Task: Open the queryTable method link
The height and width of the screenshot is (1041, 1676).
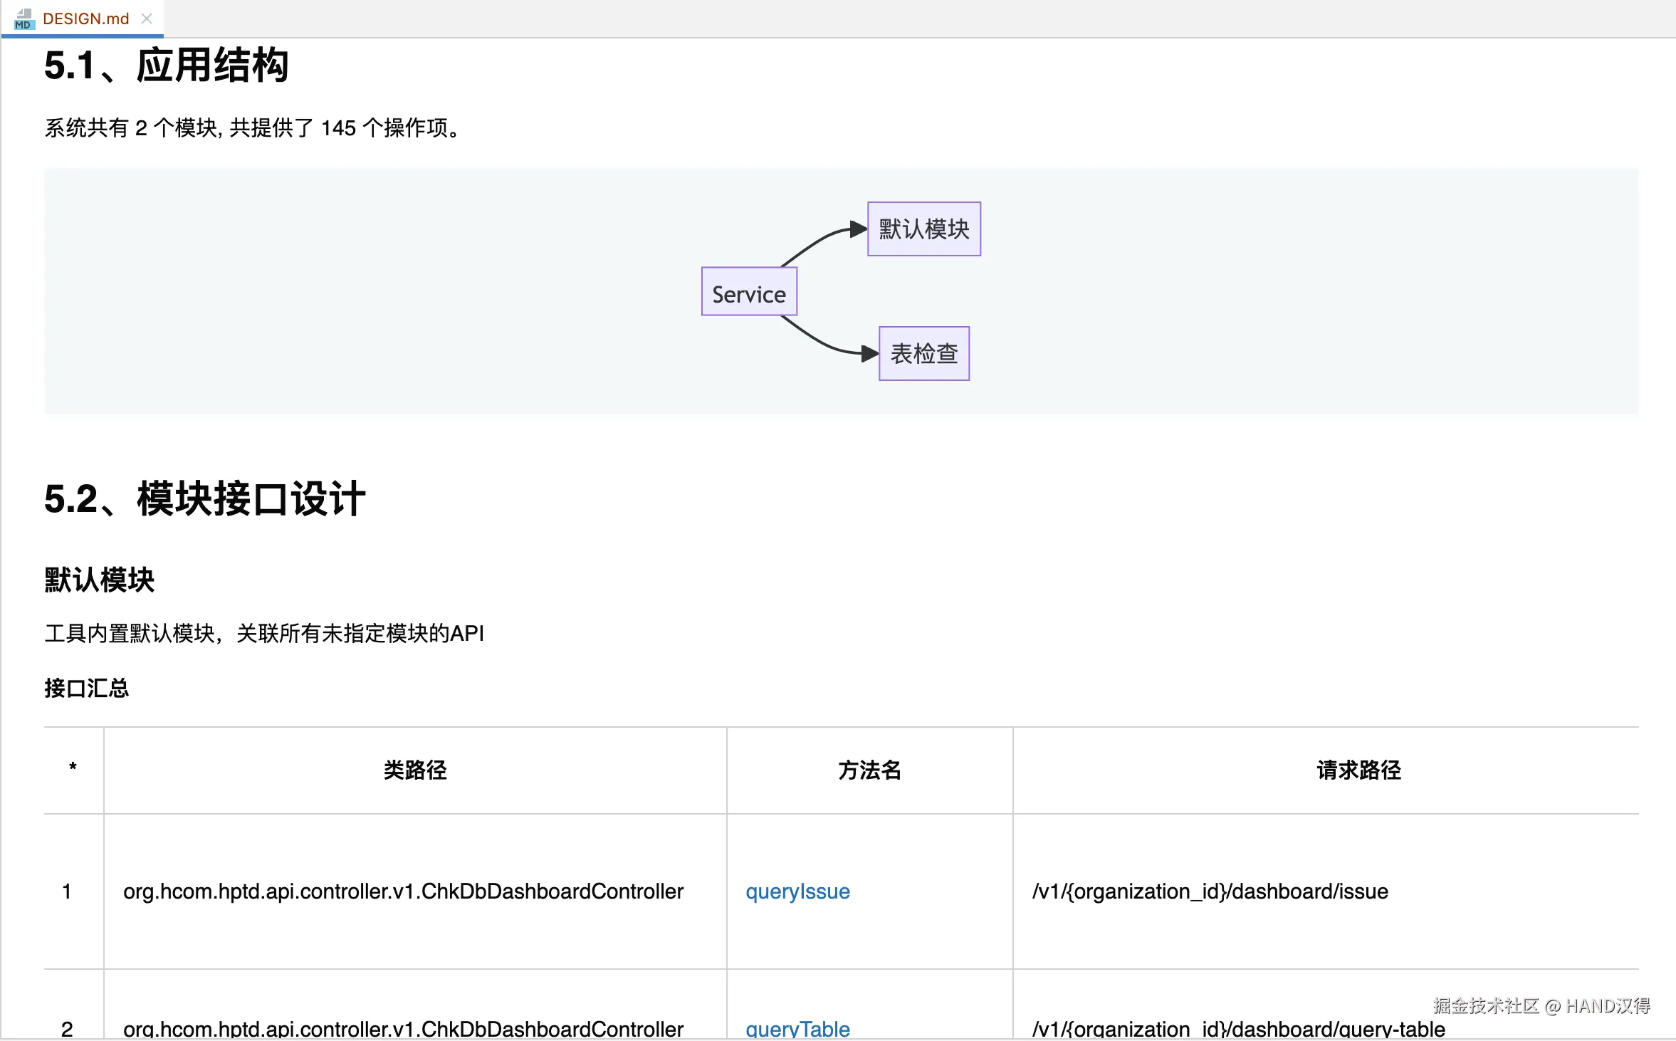Action: pos(797,1029)
